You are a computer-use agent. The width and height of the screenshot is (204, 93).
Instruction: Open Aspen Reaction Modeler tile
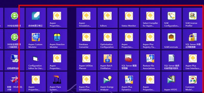point(57,39)
